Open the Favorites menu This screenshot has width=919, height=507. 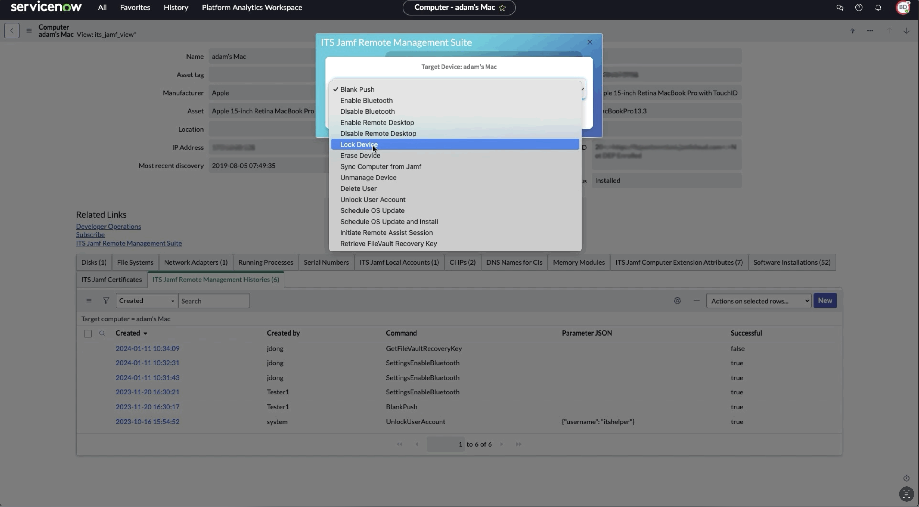[135, 8]
